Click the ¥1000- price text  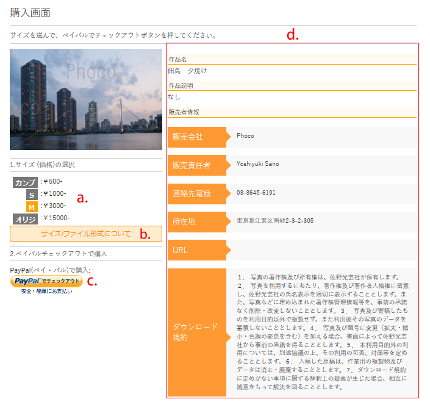54,194
